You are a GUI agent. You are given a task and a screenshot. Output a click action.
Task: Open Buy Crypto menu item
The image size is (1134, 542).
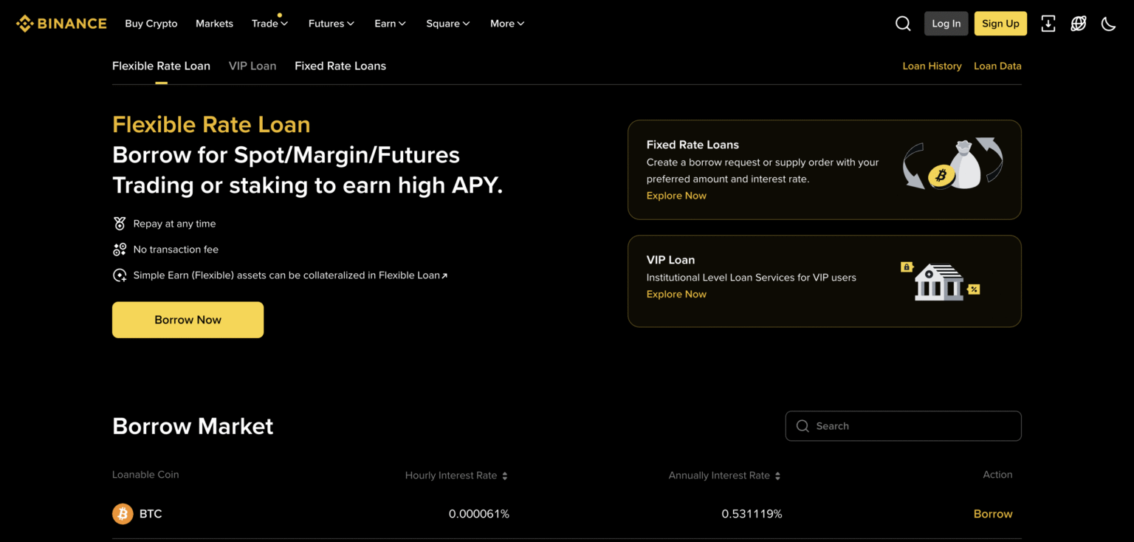tap(151, 24)
